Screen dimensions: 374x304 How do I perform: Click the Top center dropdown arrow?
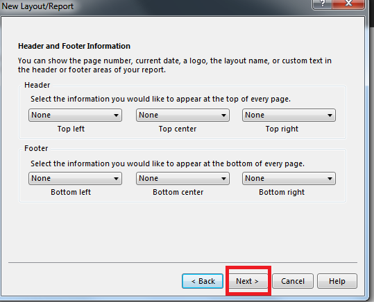click(223, 115)
